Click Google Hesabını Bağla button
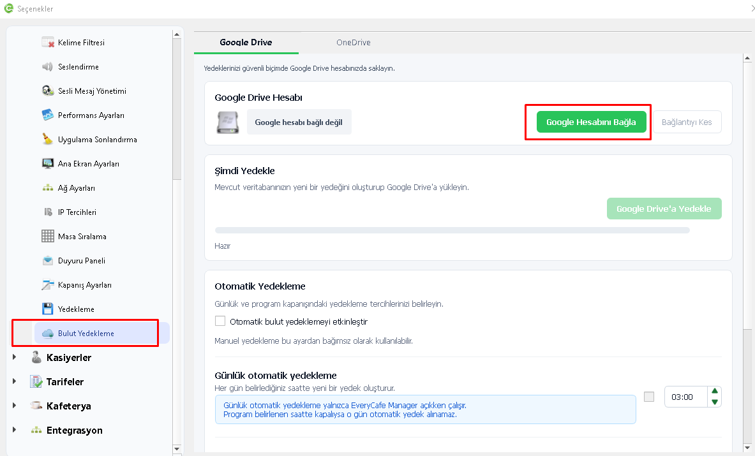 591,122
